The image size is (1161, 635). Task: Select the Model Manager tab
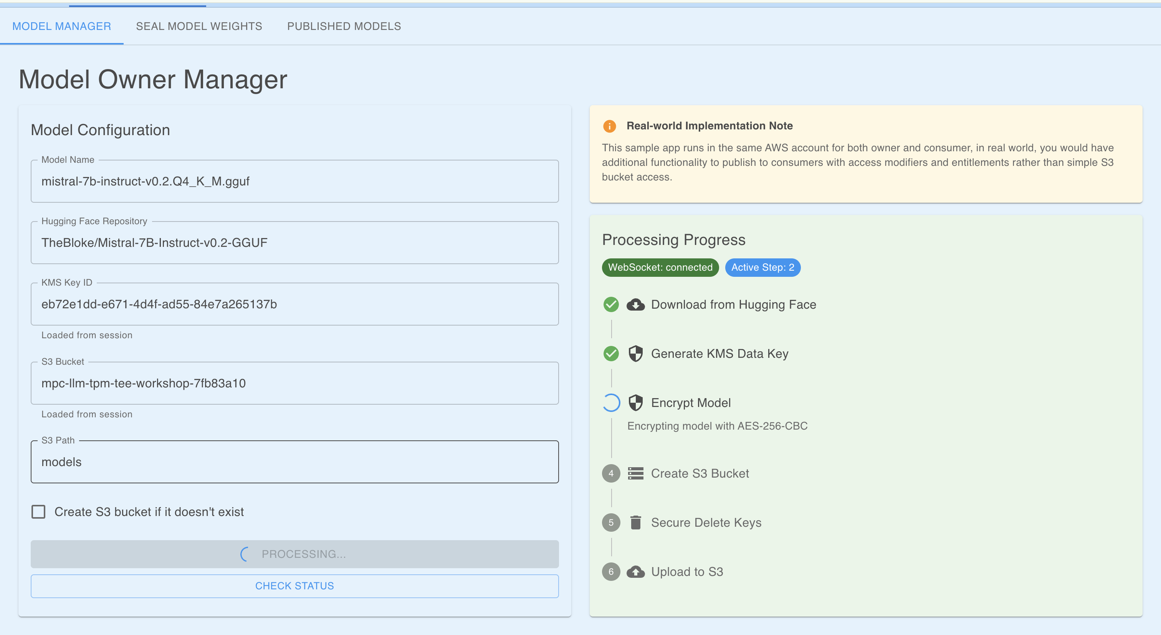[x=62, y=26]
